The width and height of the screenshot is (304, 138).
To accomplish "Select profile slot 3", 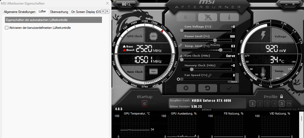I will coord(267,104).
